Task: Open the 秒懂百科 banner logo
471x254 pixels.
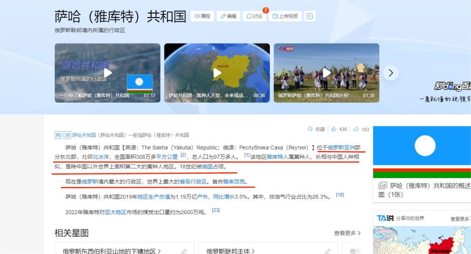Action: click(452, 87)
